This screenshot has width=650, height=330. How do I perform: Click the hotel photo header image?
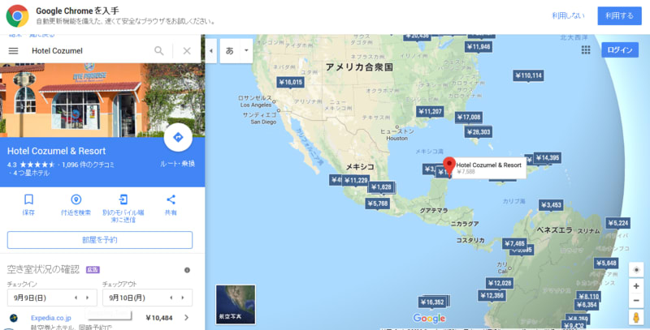[102, 100]
